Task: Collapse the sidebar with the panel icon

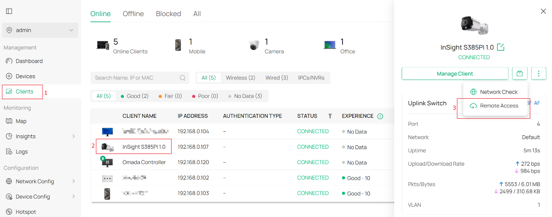Action: pos(9,11)
